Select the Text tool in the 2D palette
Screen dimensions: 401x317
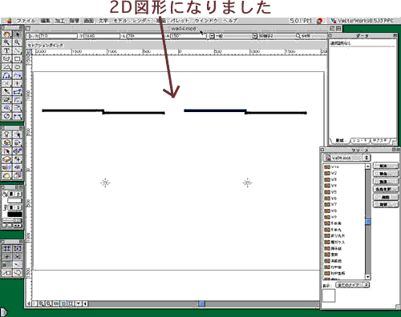point(6,50)
